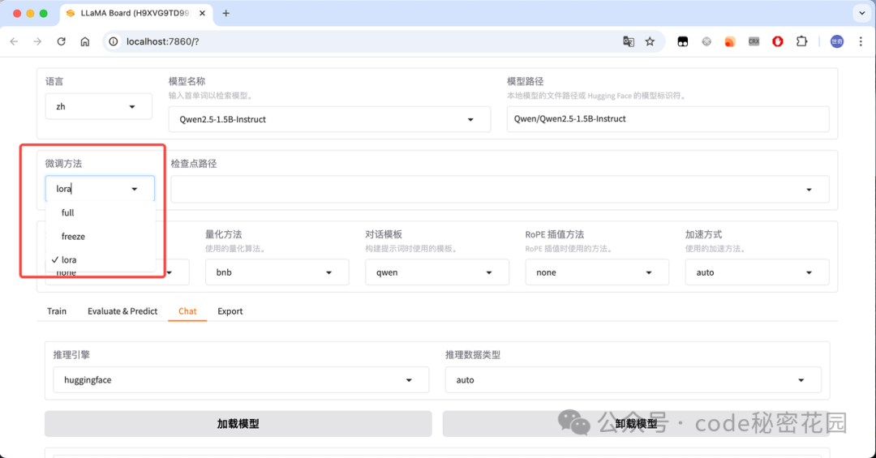Toggle the 微调方法 lora dropdown
This screenshot has width=876, height=458.
pyautogui.click(x=100, y=189)
